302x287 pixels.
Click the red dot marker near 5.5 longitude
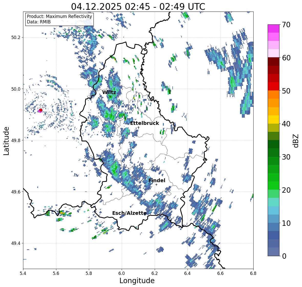pos(41,110)
